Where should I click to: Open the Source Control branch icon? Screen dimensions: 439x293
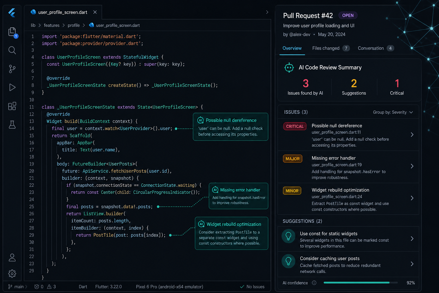click(x=12, y=69)
